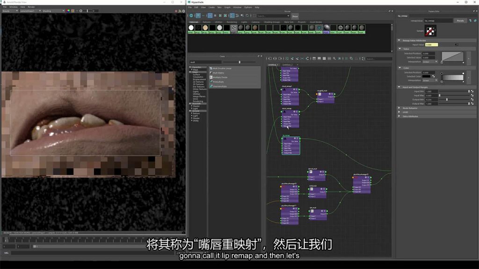Open the Value Interpolation dropdown
Image resolution: width=479 pixels, height=269 pixels.
point(430,62)
